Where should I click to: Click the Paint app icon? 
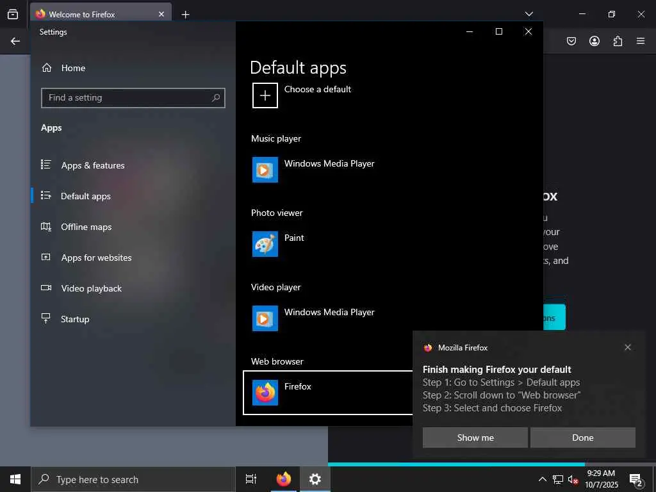coord(265,244)
